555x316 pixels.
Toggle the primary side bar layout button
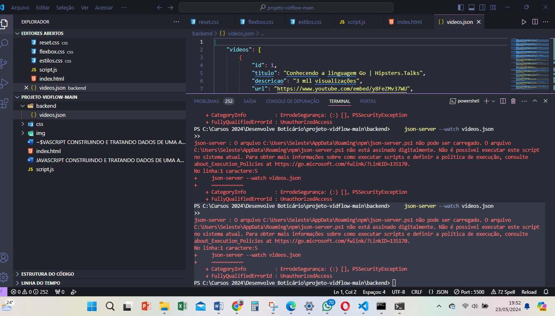point(461,7)
